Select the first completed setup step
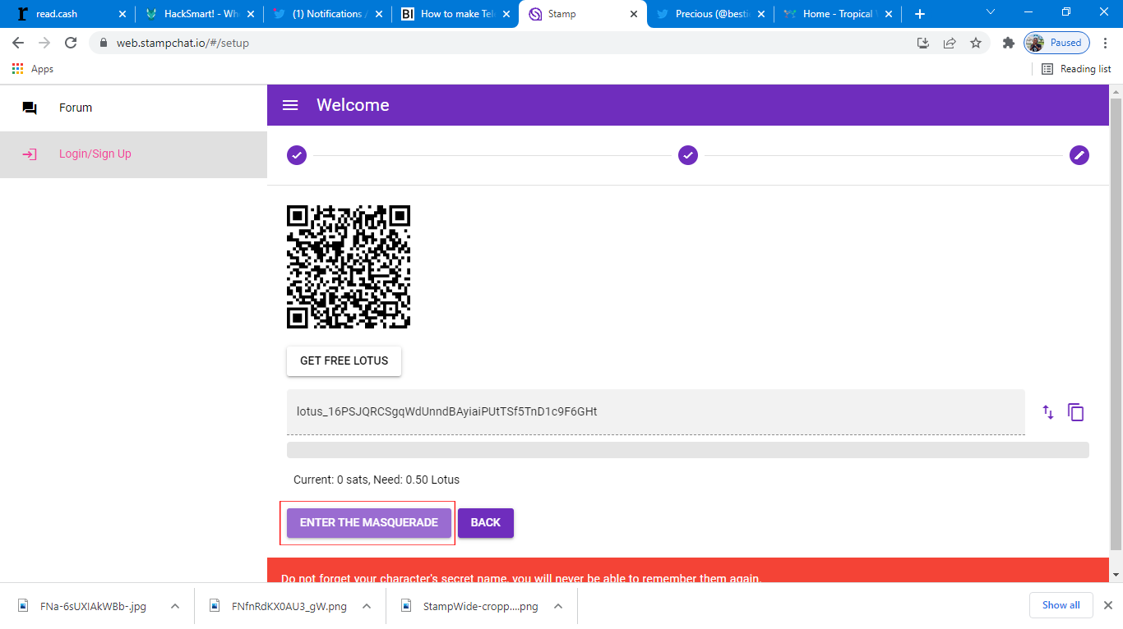 click(x=297, y=155)
